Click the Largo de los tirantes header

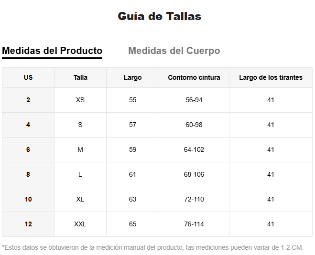click(271, 77)
